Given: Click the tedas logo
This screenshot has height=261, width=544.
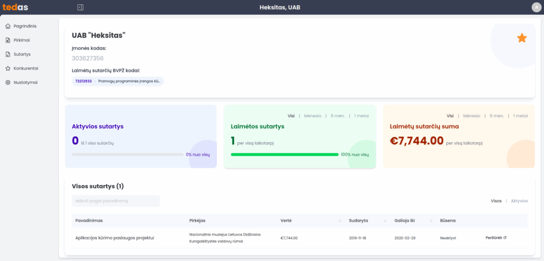Looking at the screenshot, I should 15,7.
